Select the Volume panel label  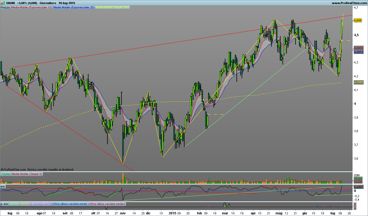[5, 174]
